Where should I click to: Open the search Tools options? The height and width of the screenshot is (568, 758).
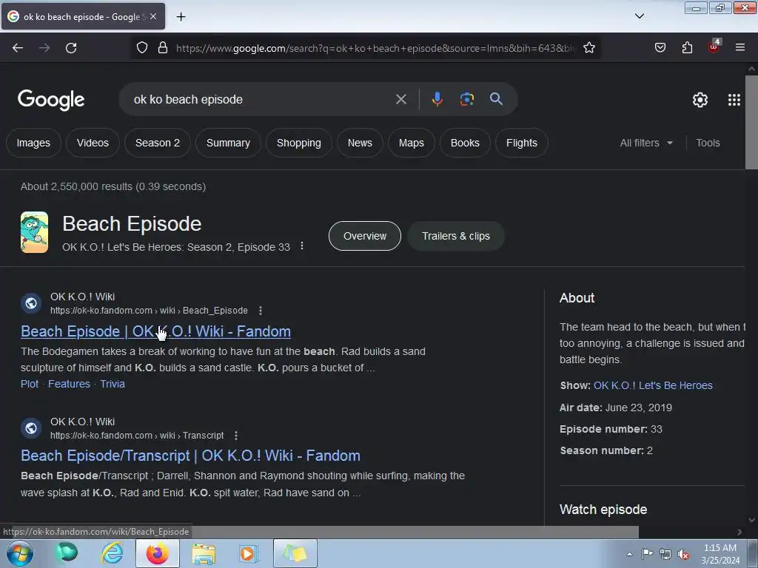tap(708, 143)
